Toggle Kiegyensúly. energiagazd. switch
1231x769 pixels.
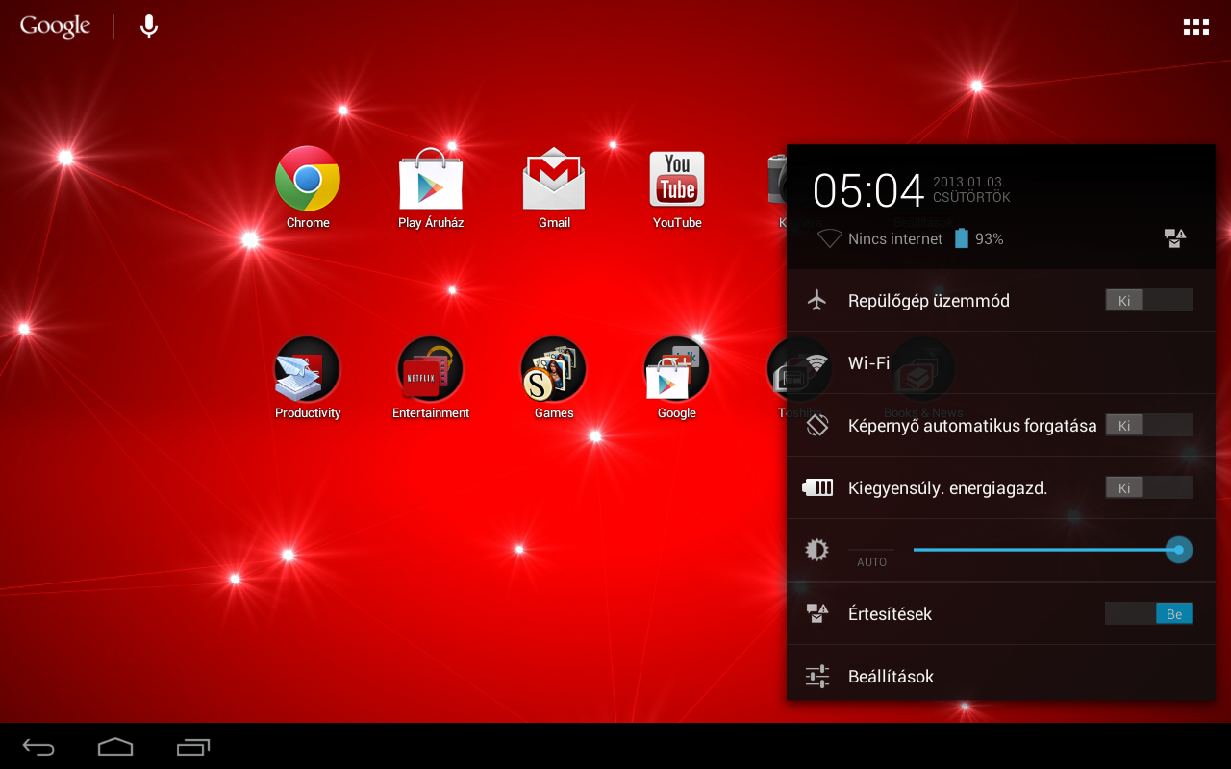click(x=1149, y=487)
